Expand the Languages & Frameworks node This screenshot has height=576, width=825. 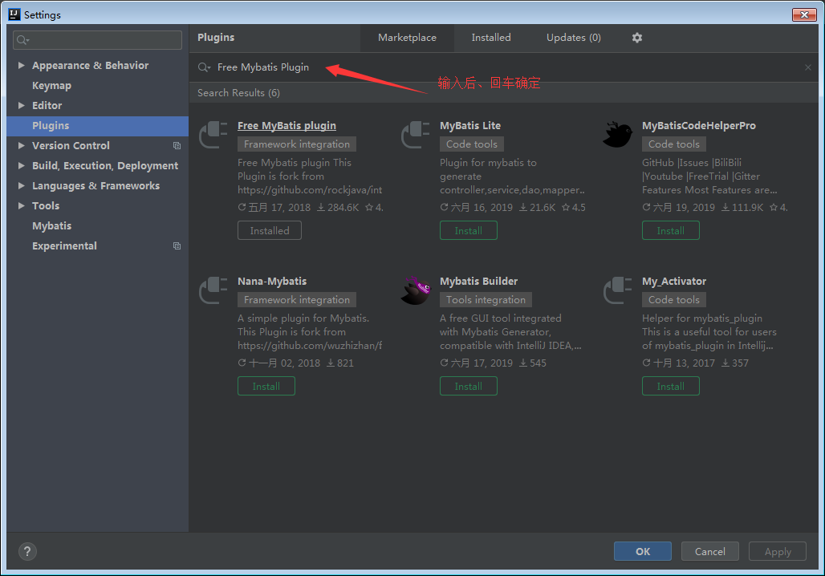pyautogui.click(x=21, y=185)
